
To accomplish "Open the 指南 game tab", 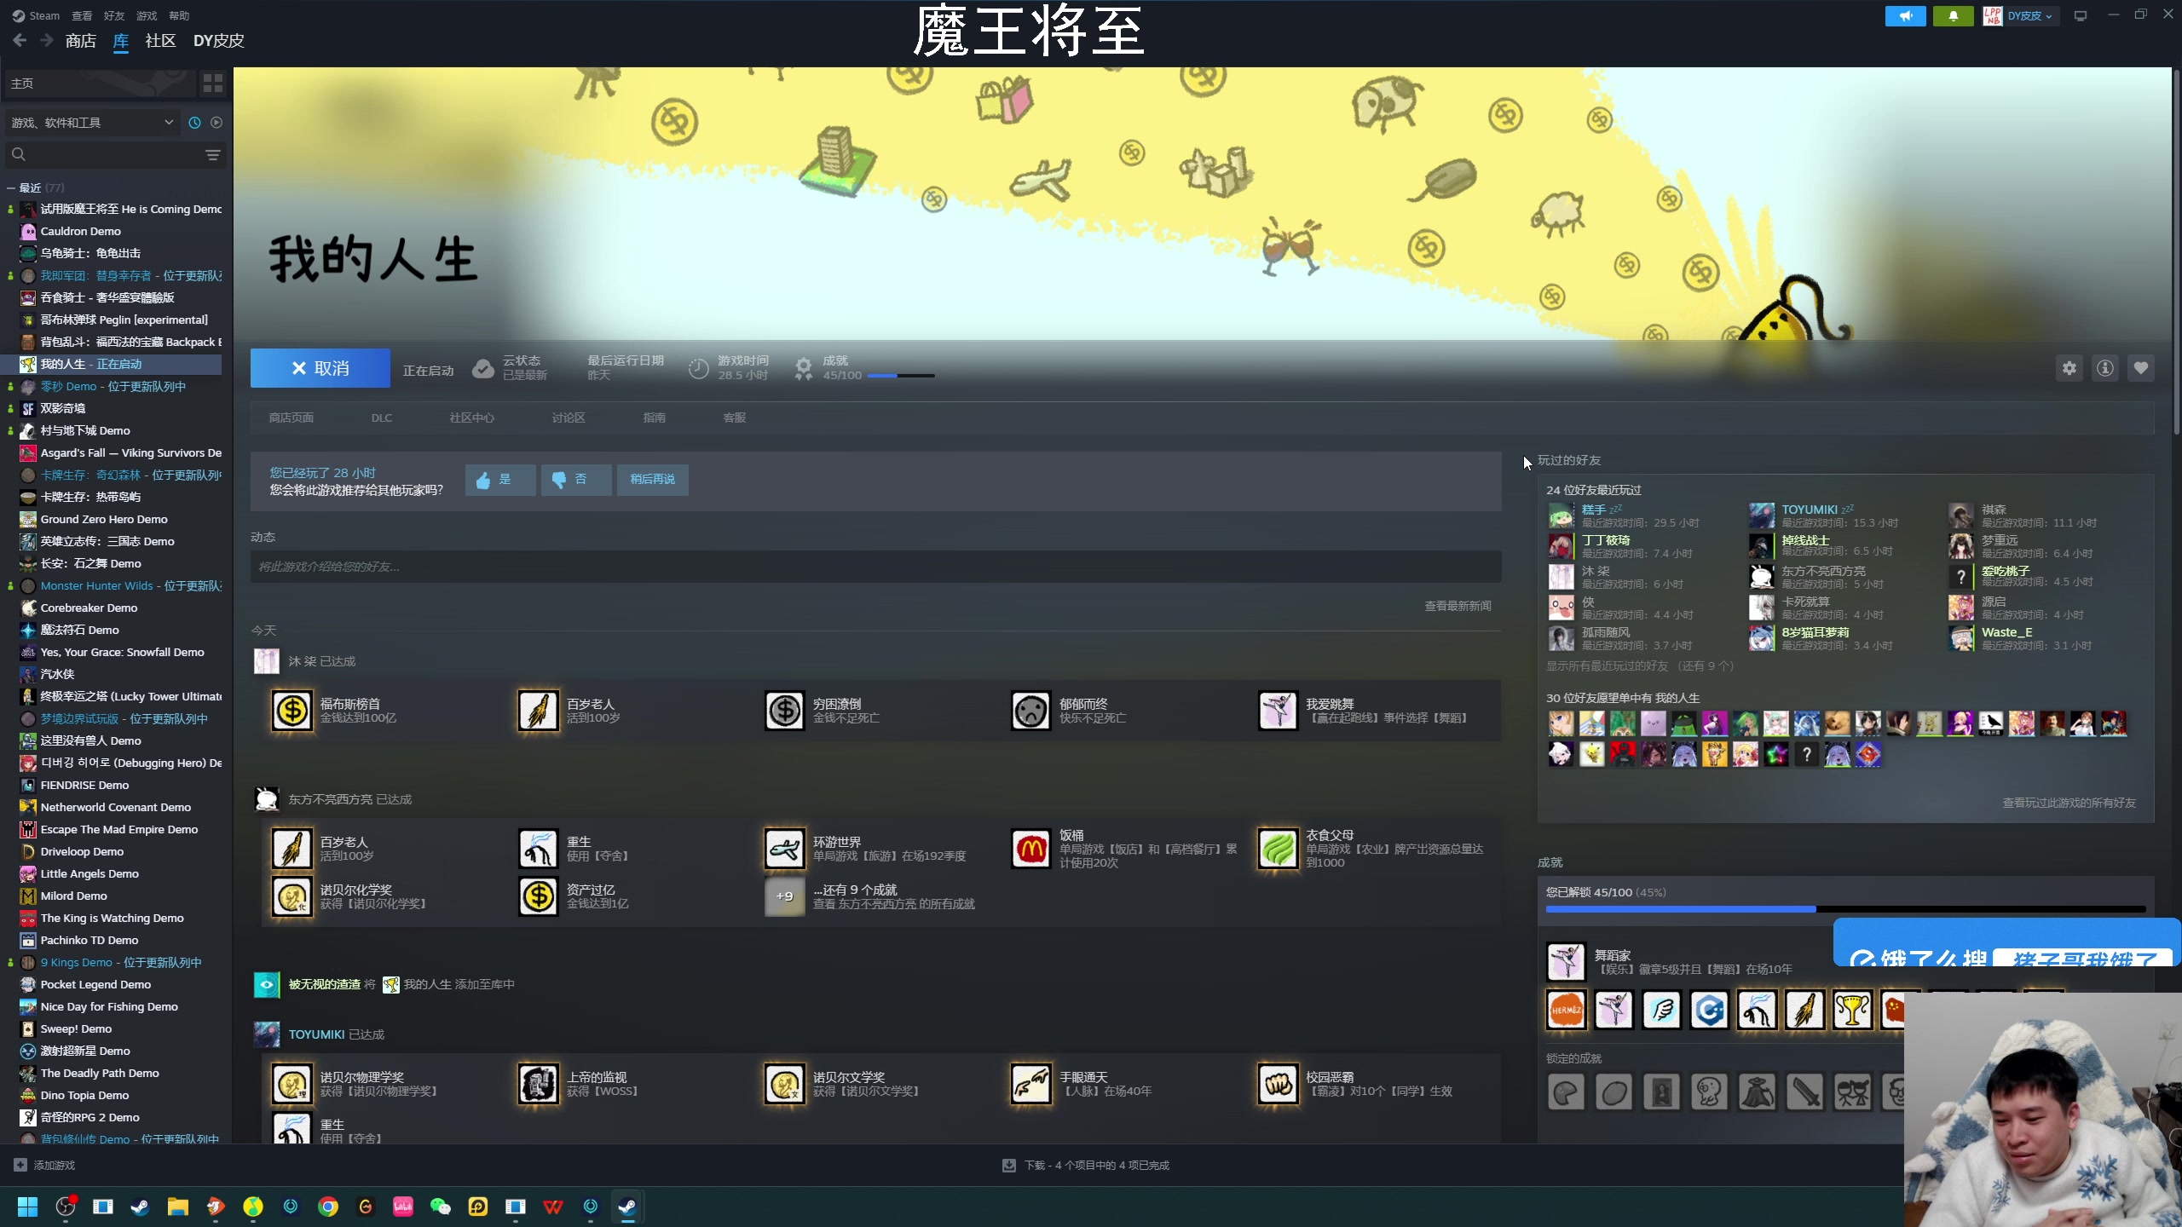I will coord(655,418).
